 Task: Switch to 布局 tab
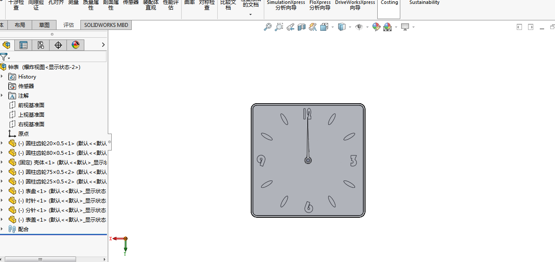20,25
